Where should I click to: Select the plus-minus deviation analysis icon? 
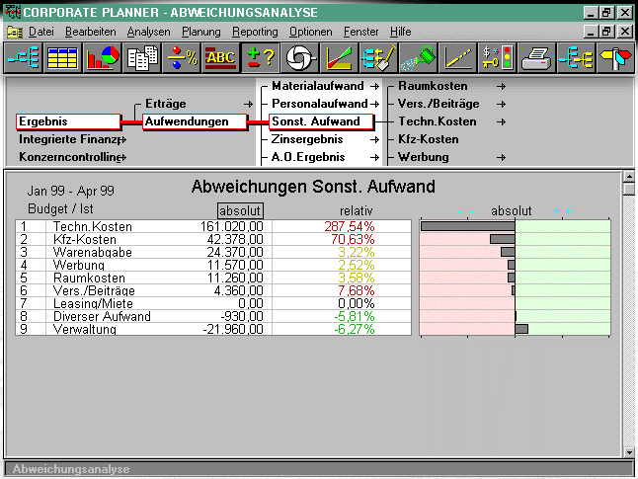point(261,58)
